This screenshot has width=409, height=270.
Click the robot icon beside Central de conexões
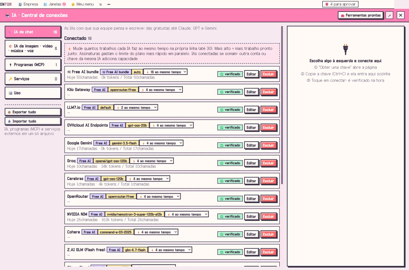7,15
